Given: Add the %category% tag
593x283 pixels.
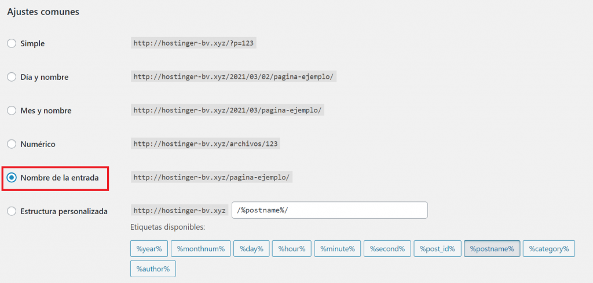Looking at the screenshot, I should [549, 249].
